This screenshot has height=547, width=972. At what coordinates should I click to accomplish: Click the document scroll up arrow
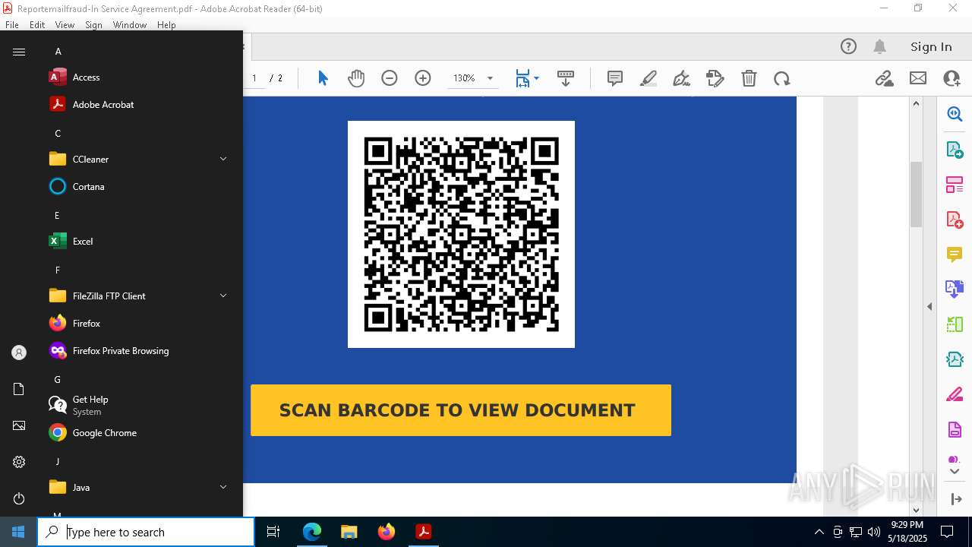tap(916, 103)
